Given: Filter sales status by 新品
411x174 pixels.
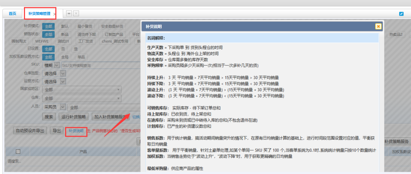Looking at the screenshot, I should 65,34.
